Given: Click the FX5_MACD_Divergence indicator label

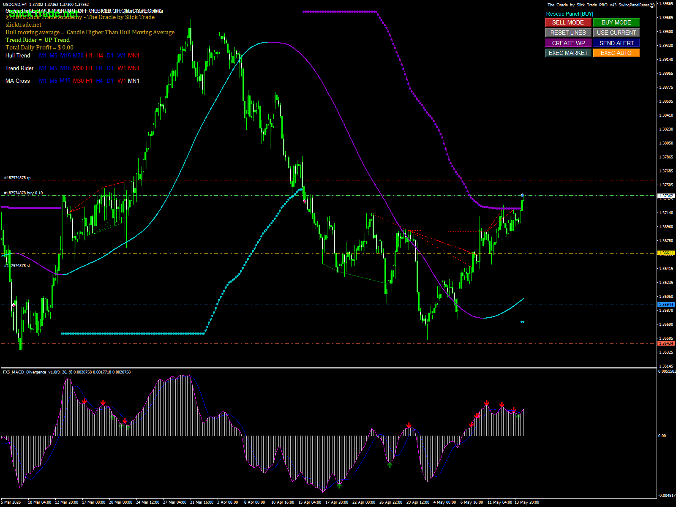Looking at the screenshot, I should coord(67,372).
